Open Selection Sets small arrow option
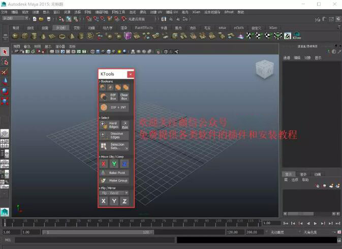Viewport: 342px width, 249px height. [x=127, y=149]
